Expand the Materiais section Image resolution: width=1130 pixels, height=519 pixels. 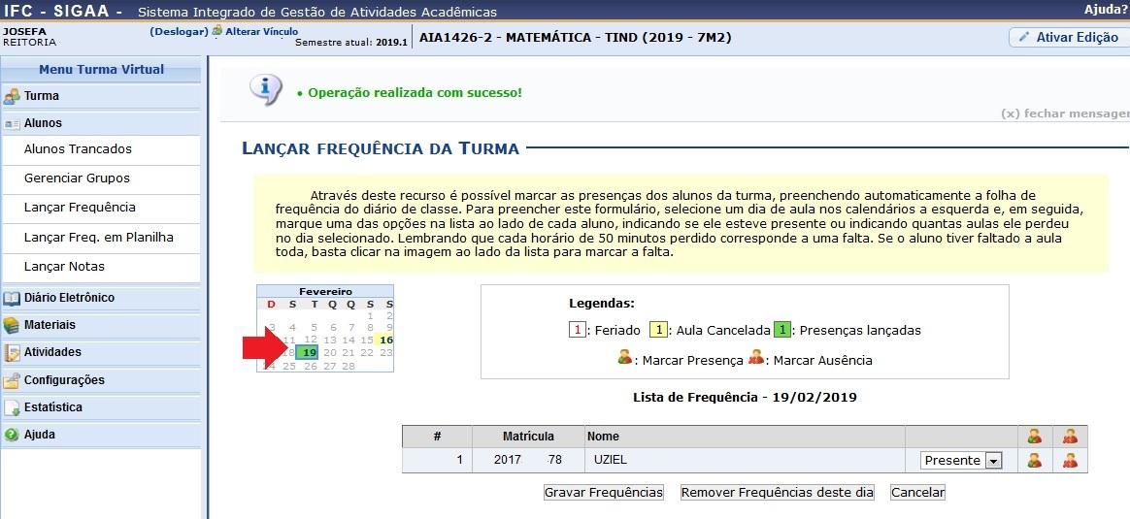(x=101, y=325)
